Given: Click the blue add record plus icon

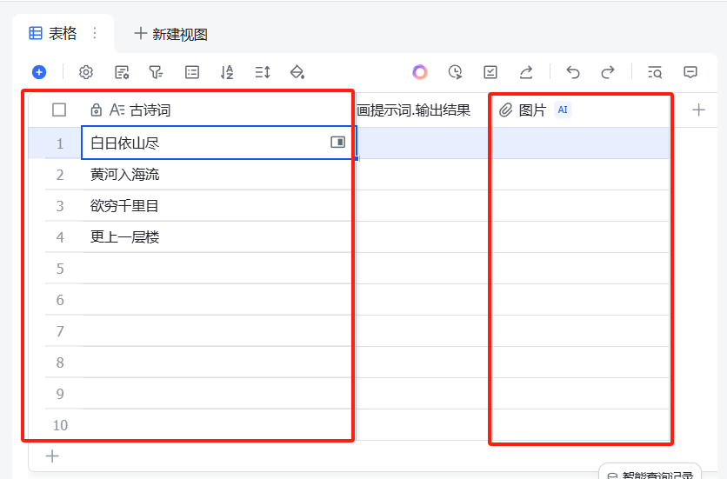Looking at the screenshot, I should (x=39, y=72).
